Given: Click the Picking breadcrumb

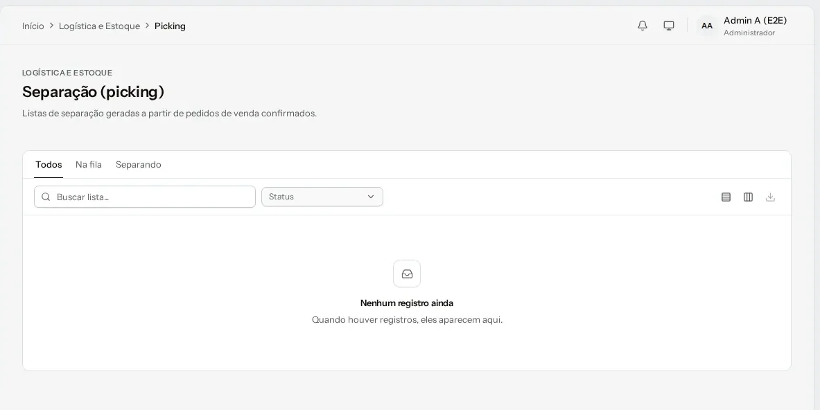Looking at the screenshot, I should click(x=170, y=26).
